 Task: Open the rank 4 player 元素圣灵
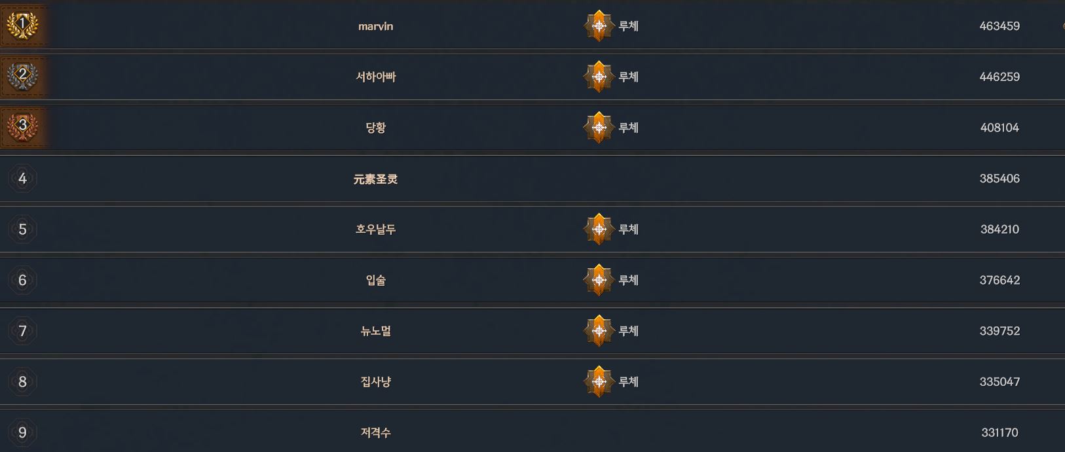[x=375, y=179]
